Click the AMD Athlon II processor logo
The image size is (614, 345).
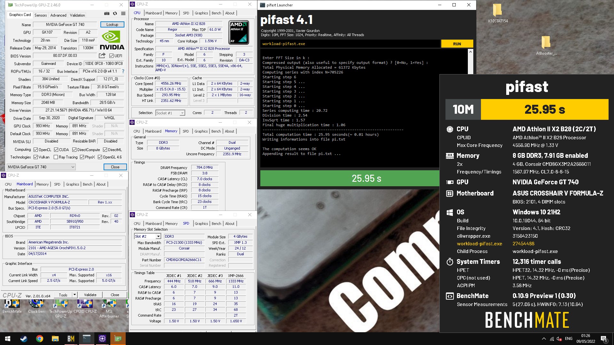(239, 32)
